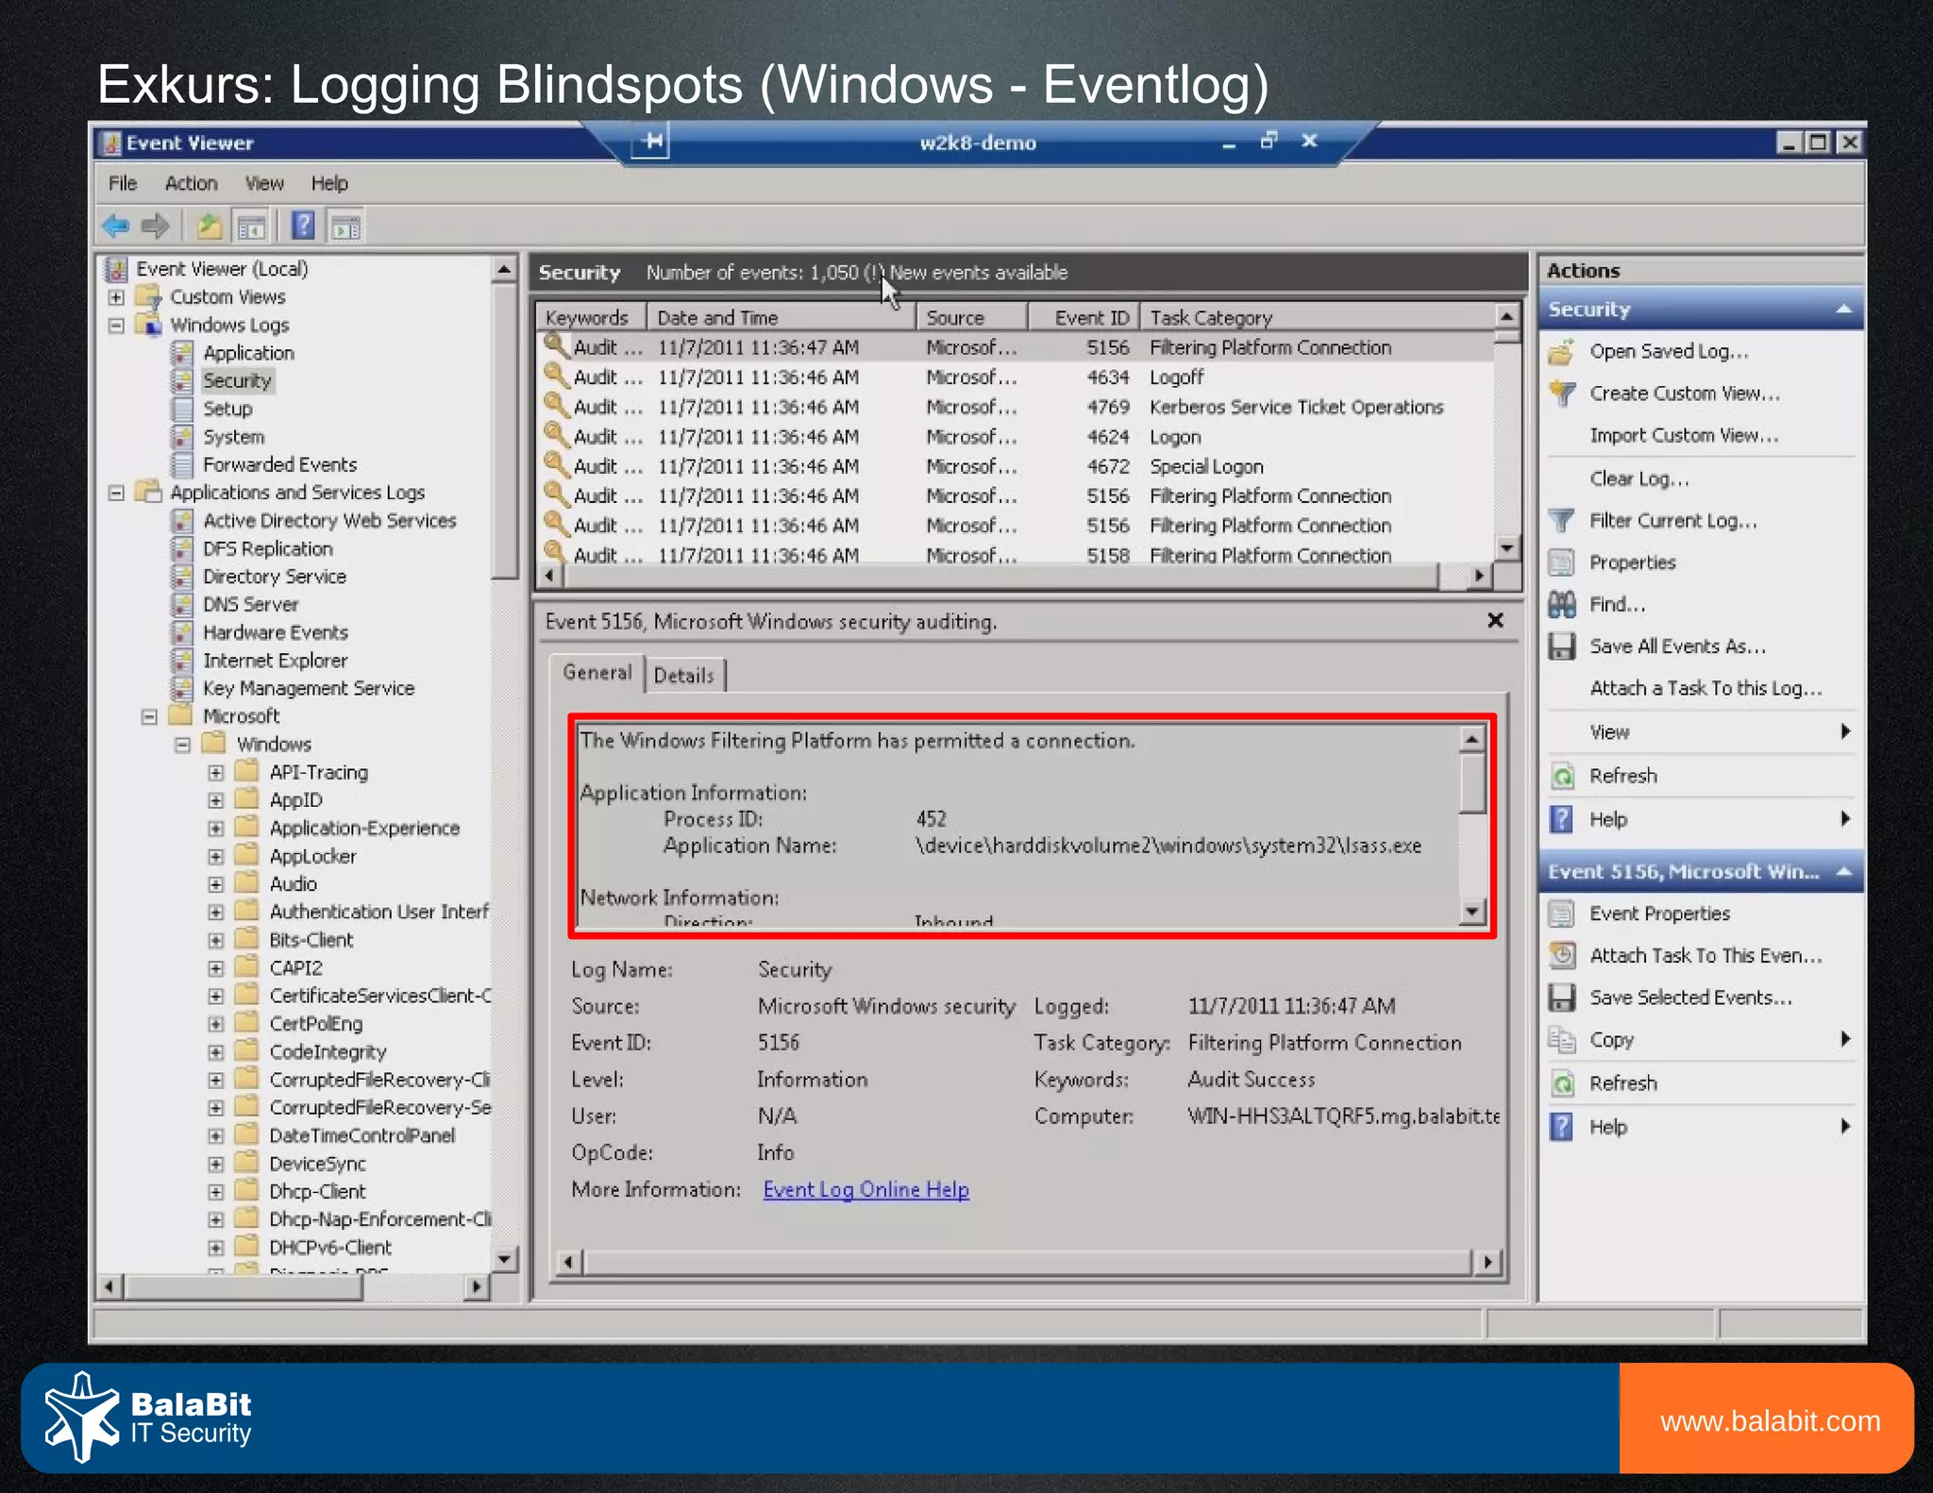Open the DNS Server log
The height and width of the screenshot is (1493, 1933).
pyautogui.click(x=250, y=604)
